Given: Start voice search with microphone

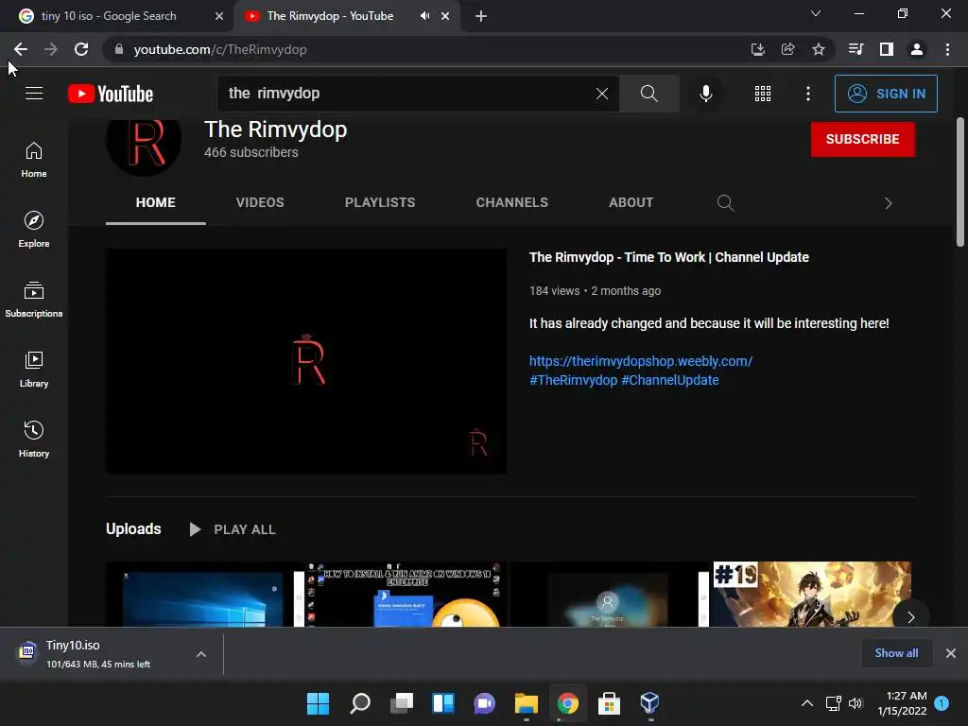Looking at the screenshot, I should 705,94.
